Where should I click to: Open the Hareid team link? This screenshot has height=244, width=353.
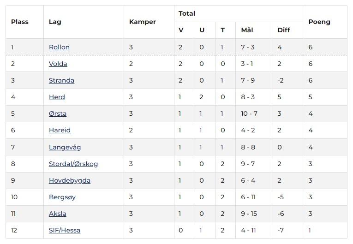60,130
